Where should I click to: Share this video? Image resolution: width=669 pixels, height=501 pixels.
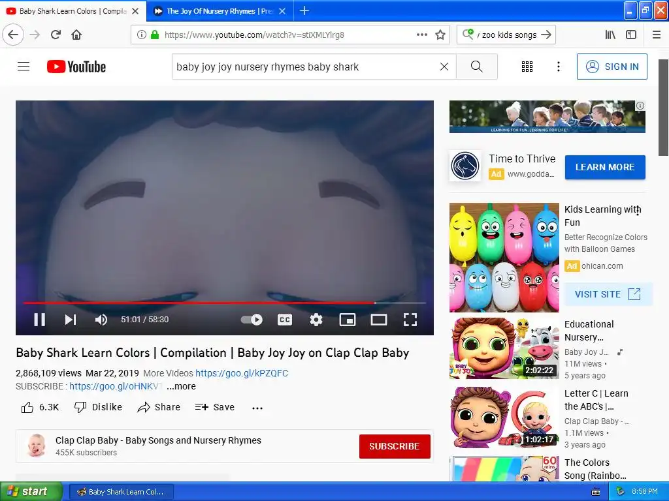[159, 407]
